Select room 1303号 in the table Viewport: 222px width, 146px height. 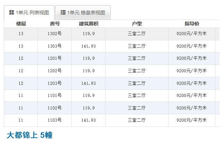click(x=54, y=46)
